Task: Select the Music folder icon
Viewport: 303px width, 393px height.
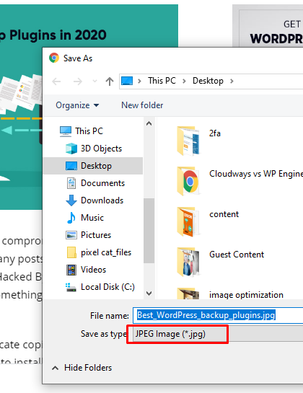Action: 71,218
